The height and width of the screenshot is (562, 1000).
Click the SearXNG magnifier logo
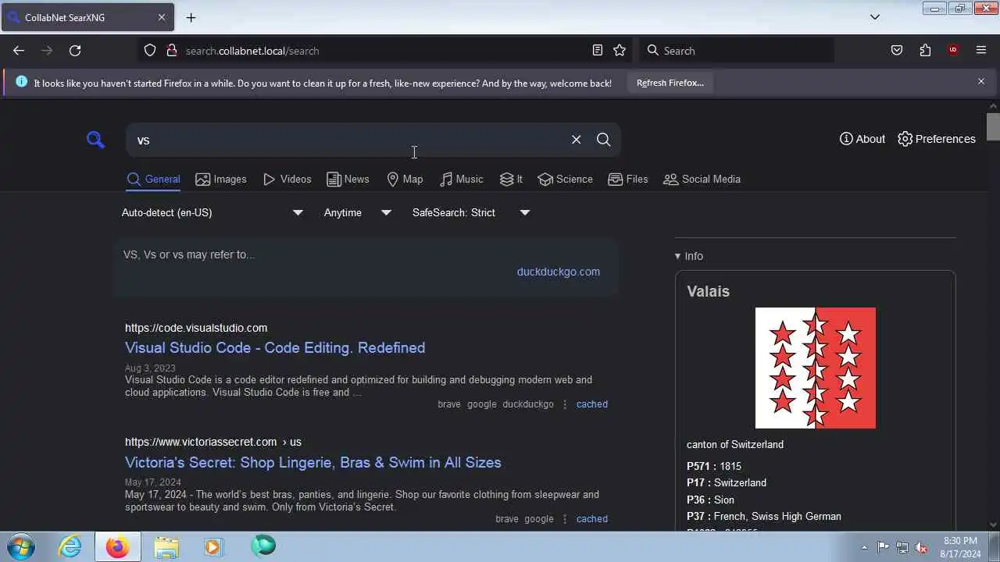[x=95, y=140]
